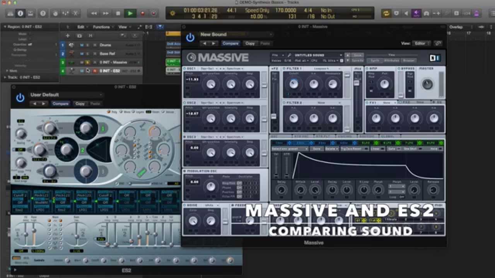Click the OSC2 Pitch value field
The width and height of the screenshot is (495, 278).
[x=192, y=114]
